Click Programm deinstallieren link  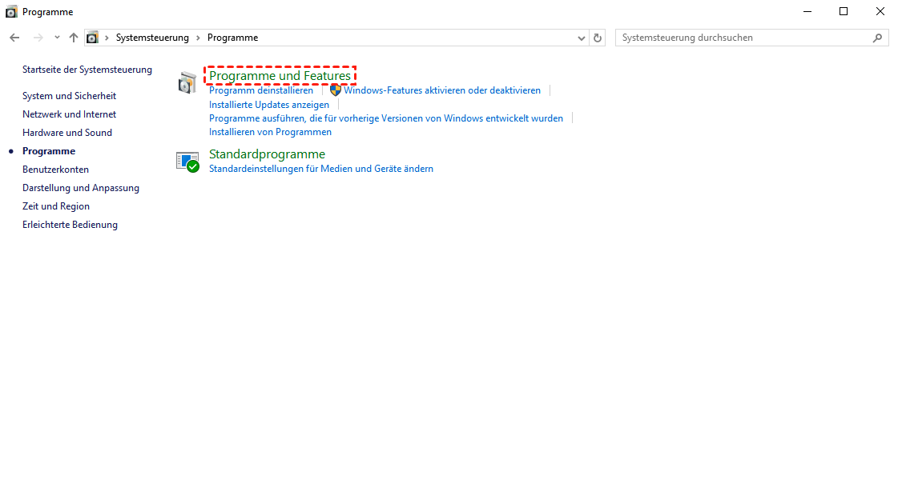point(261,90)
